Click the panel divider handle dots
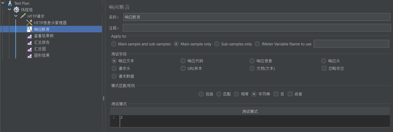The height and width of the screenshot is (132, 393). pyautogui.click(x=104, y=98)
